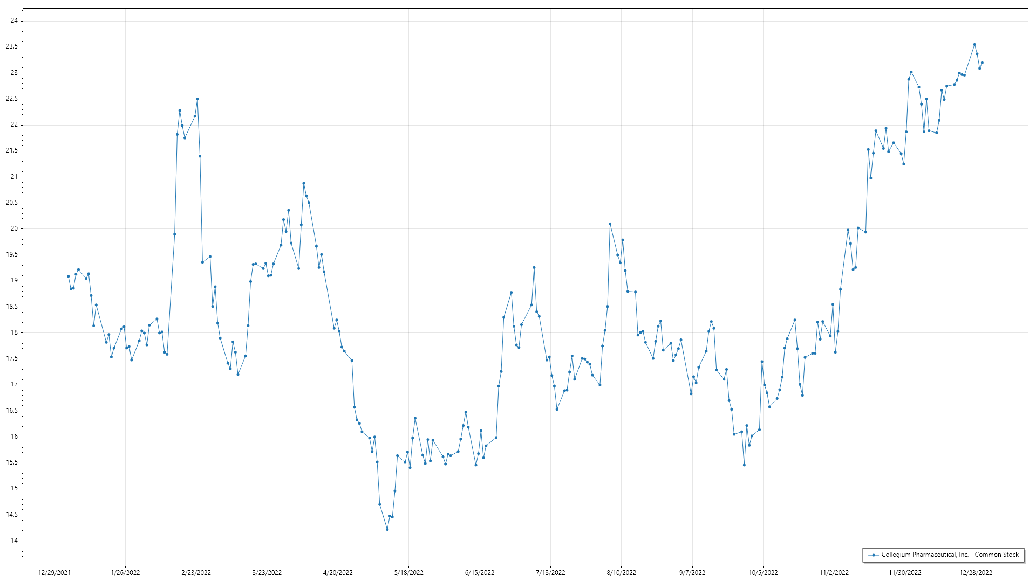Click the 12/28/2022 x-axis date label
The height and width of the screenshot is (582, 1036).
click(x=976, y=573)
